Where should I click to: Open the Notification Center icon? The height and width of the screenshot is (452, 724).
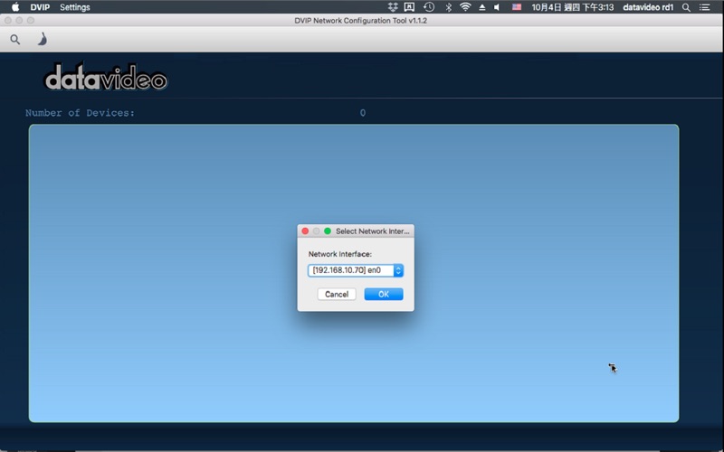(x=705, y=7)
